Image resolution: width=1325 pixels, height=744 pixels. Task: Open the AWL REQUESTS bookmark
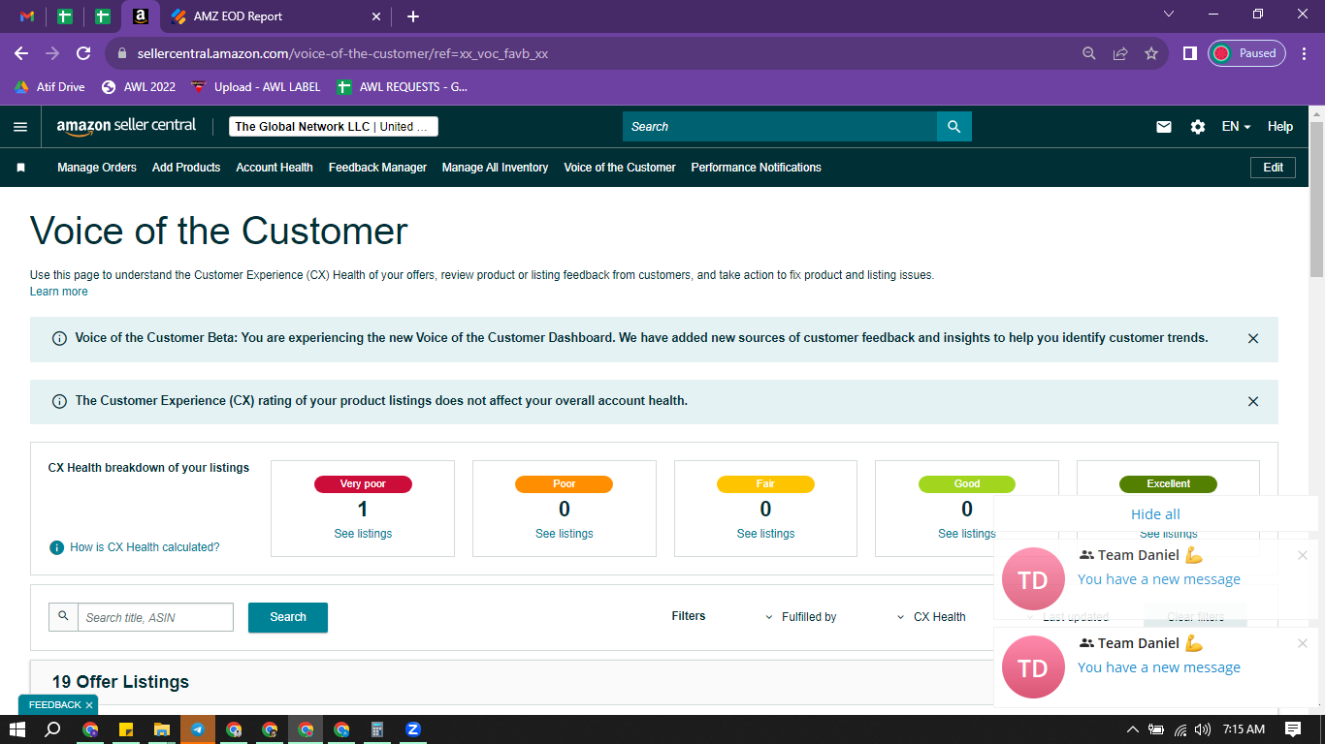(403, 87)
